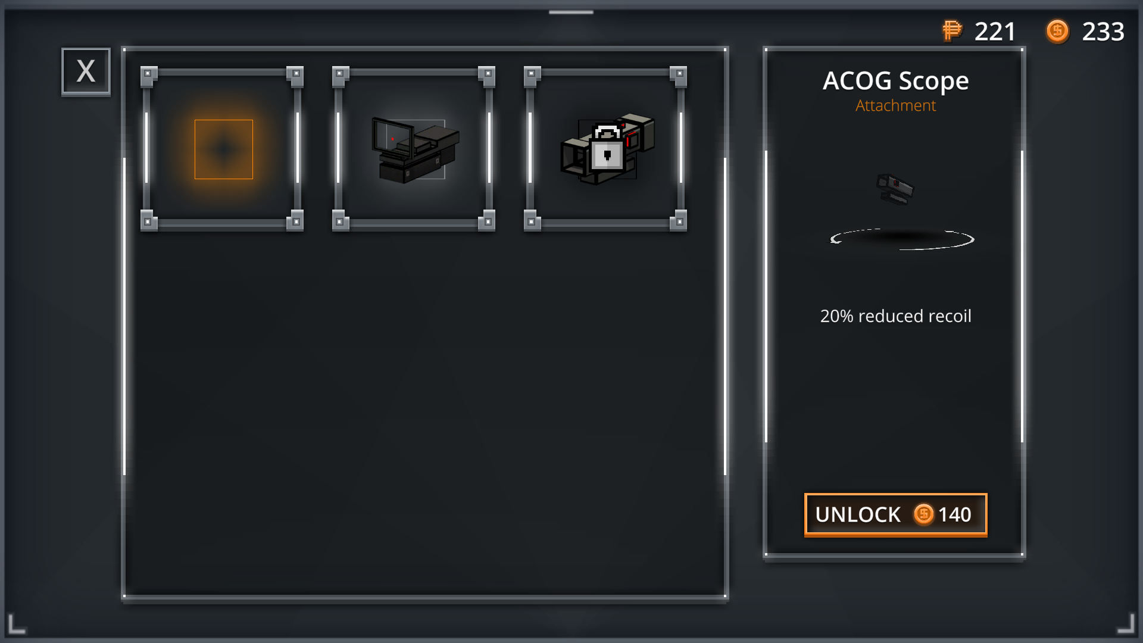Click the bottom-left corner bracket
1143x643 pixels.
click(x=17, y=623)
